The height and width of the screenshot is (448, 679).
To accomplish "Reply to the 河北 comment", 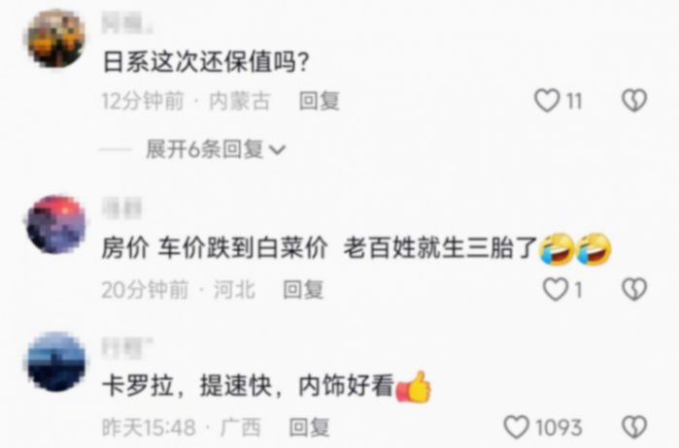I will (303, 290).
